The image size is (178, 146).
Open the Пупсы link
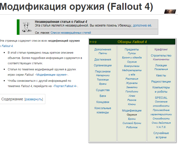(132, 53)
